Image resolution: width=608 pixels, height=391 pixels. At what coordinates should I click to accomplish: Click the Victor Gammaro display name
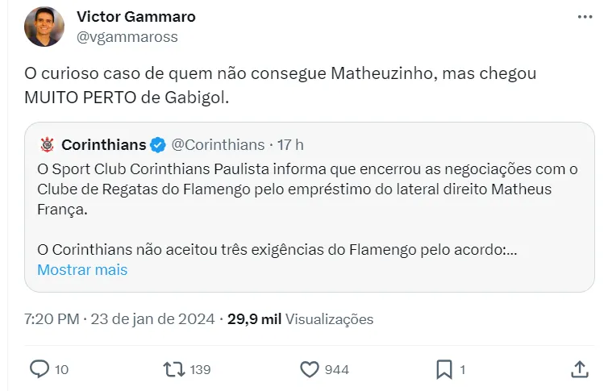pyautogui.click(x=135, y=16)
